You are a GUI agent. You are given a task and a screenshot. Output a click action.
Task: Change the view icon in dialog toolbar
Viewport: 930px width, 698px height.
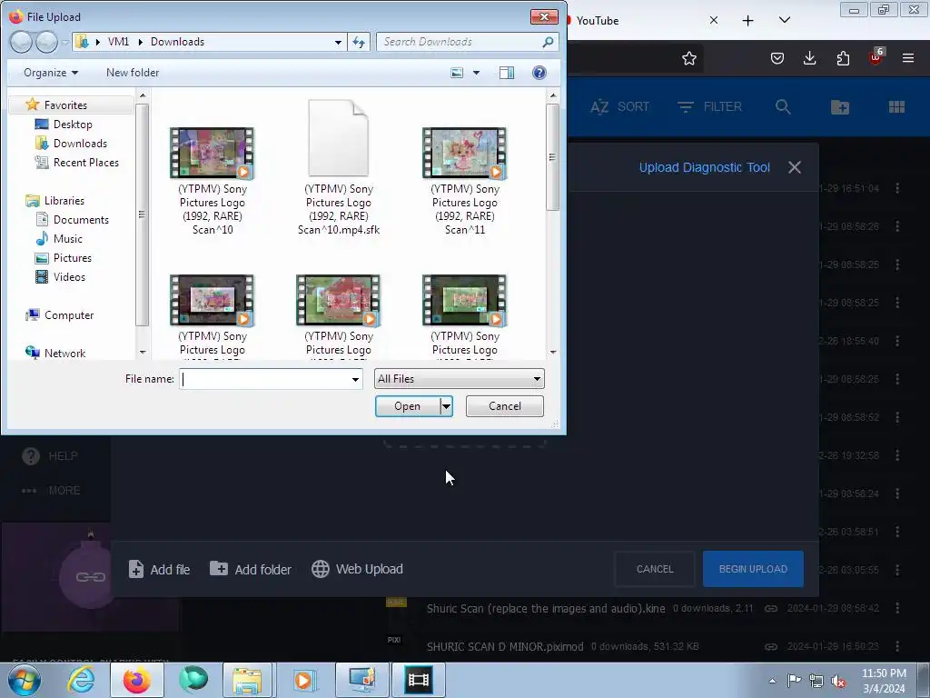pos(457,73)
